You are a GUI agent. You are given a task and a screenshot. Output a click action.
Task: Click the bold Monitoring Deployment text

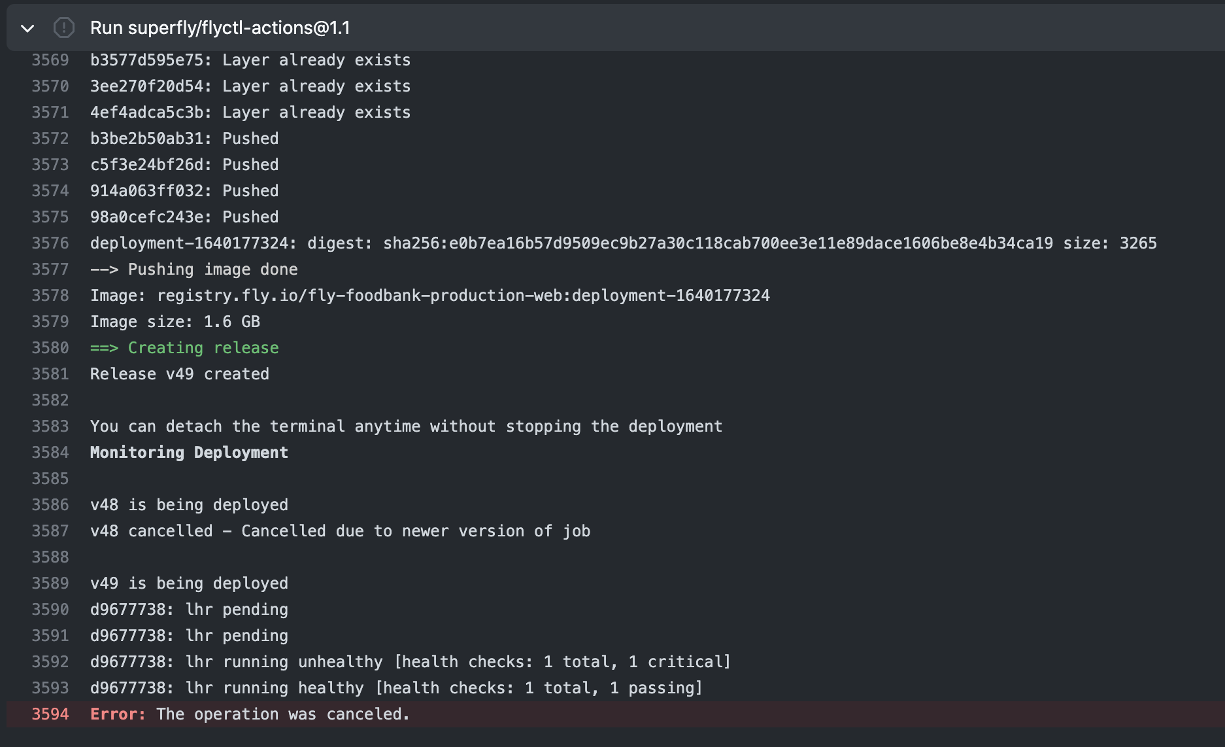(x=189, y=453)
